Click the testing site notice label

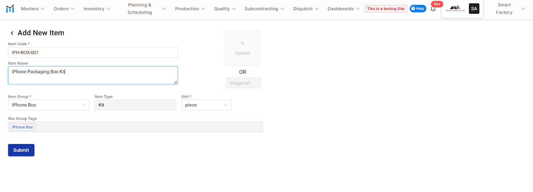click(386, 9)
